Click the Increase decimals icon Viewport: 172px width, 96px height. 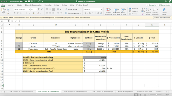(x=98, y=13)
